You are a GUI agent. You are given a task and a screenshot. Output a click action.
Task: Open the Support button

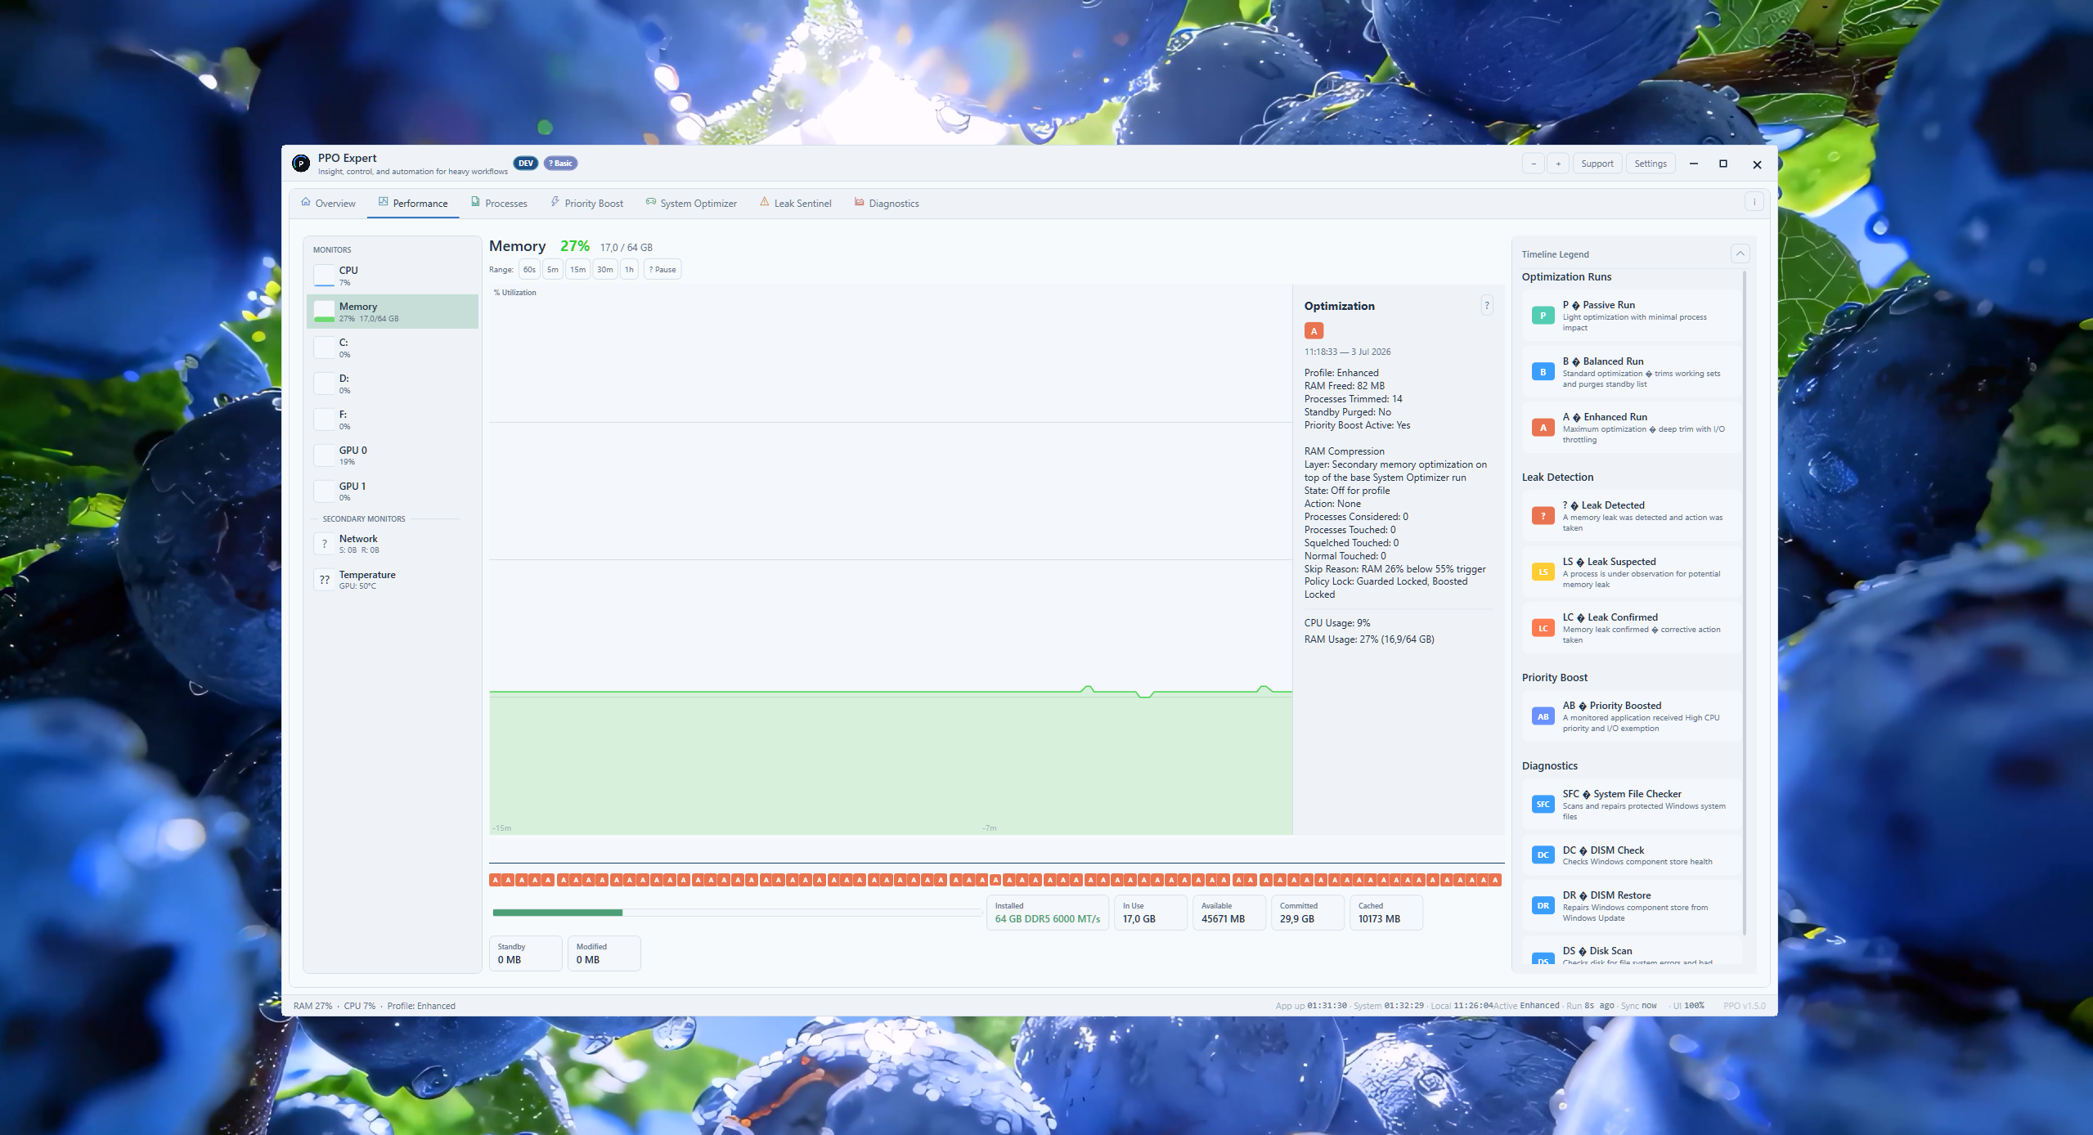[x=1597, y=164]
